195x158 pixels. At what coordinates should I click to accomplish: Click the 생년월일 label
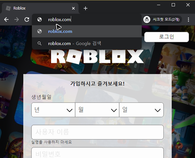[41, 97]
